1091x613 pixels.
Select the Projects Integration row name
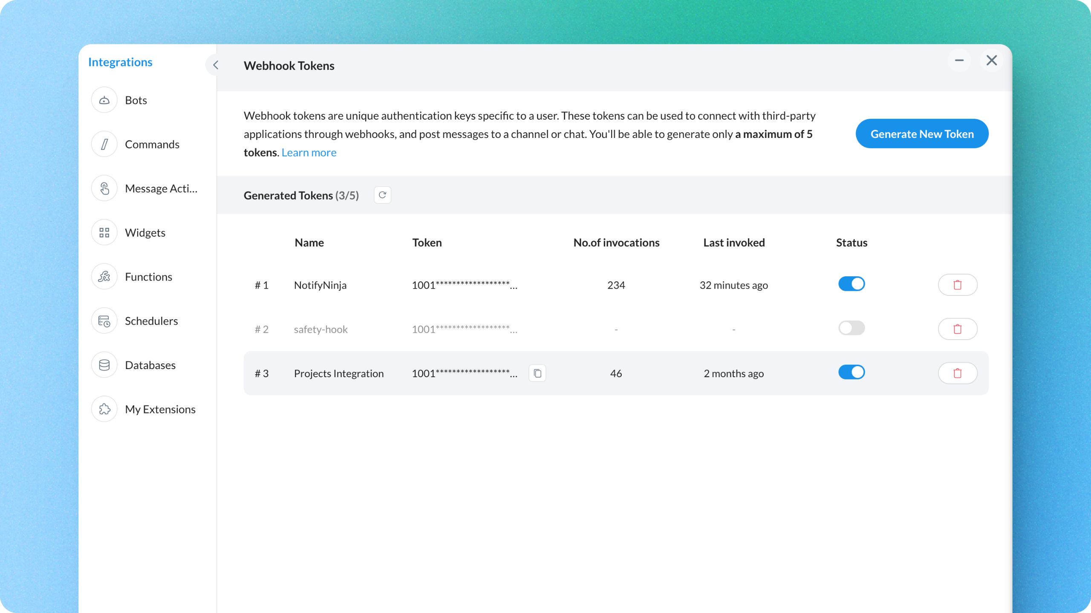pyautogui.click(x=338, y=373)
